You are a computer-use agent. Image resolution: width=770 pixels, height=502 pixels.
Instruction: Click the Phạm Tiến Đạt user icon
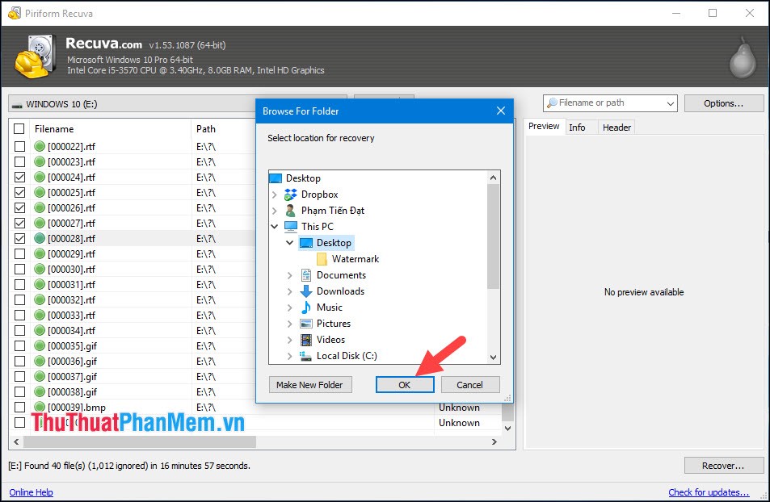[x=291, y=211]
